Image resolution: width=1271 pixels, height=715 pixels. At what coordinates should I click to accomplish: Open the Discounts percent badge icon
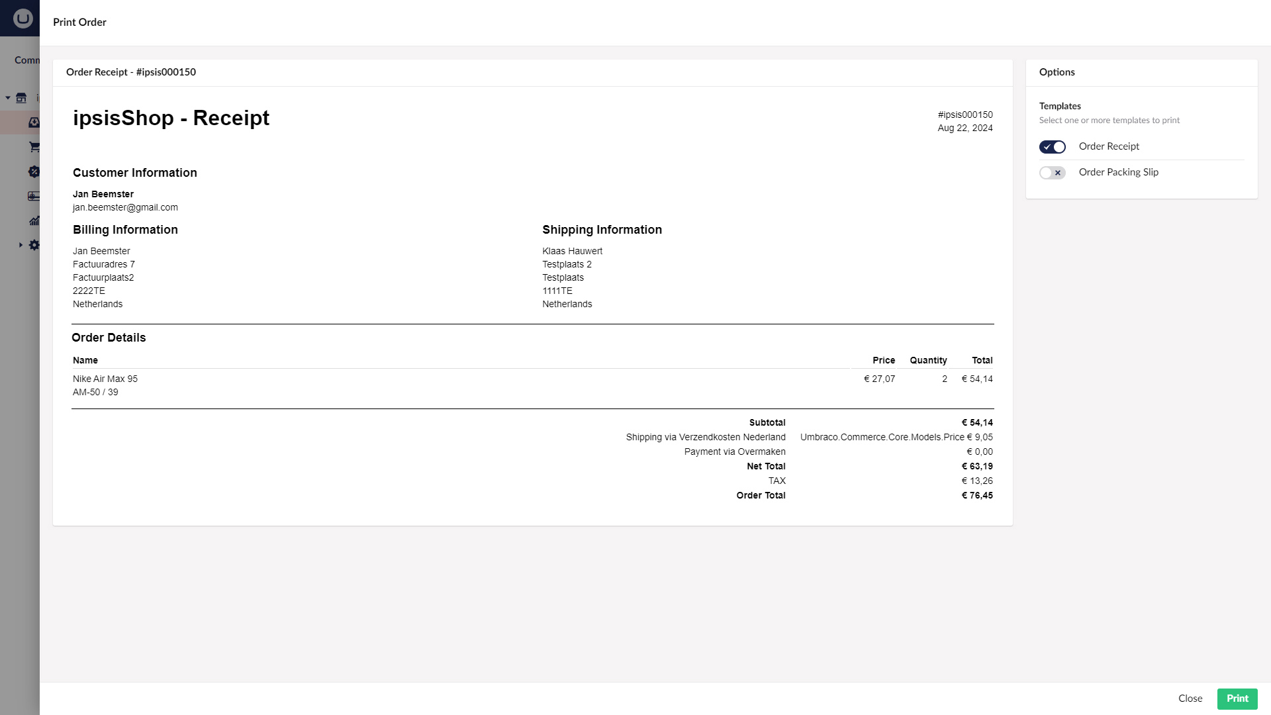(x=34, y=171)
